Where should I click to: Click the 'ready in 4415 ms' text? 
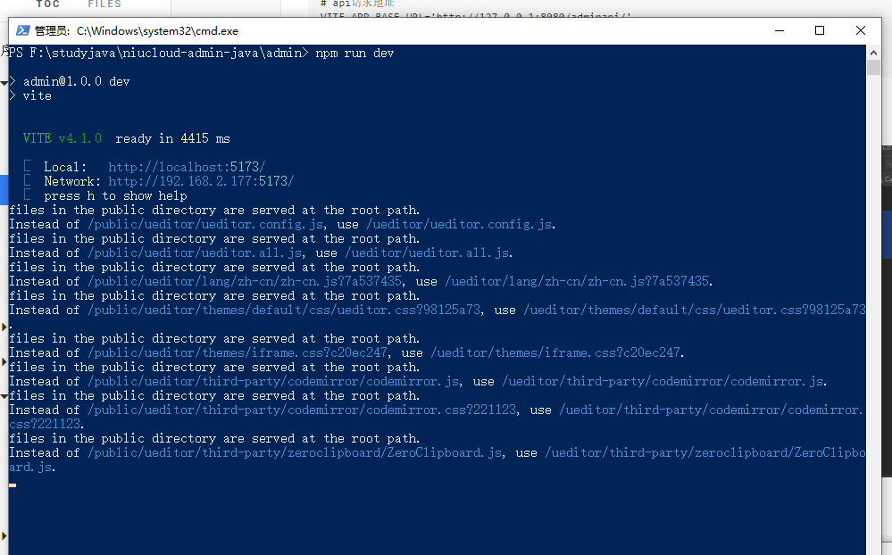(172, 139)
